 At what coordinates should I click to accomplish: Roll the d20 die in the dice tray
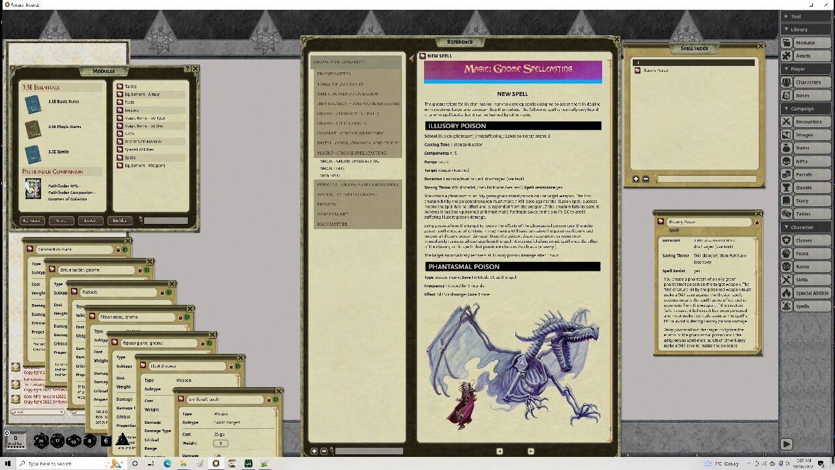click(x=41, y=441)
